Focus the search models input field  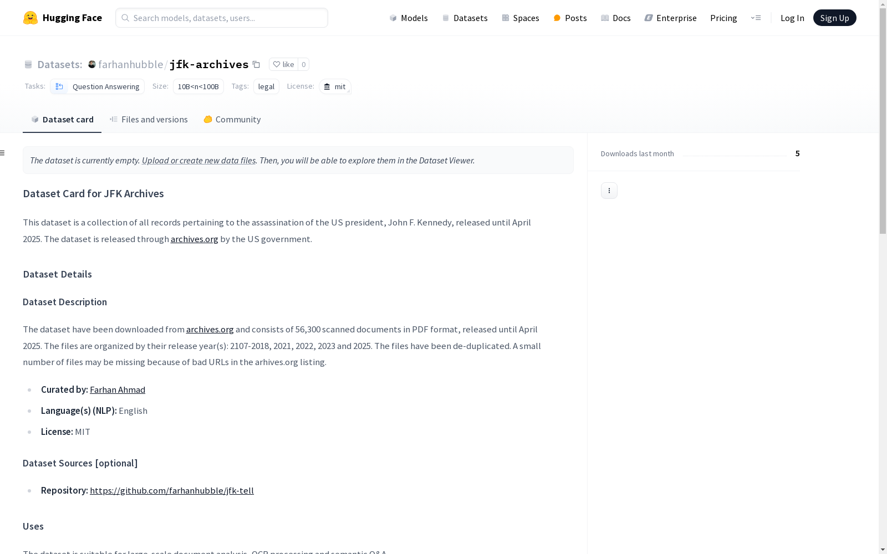pos(222,18)
